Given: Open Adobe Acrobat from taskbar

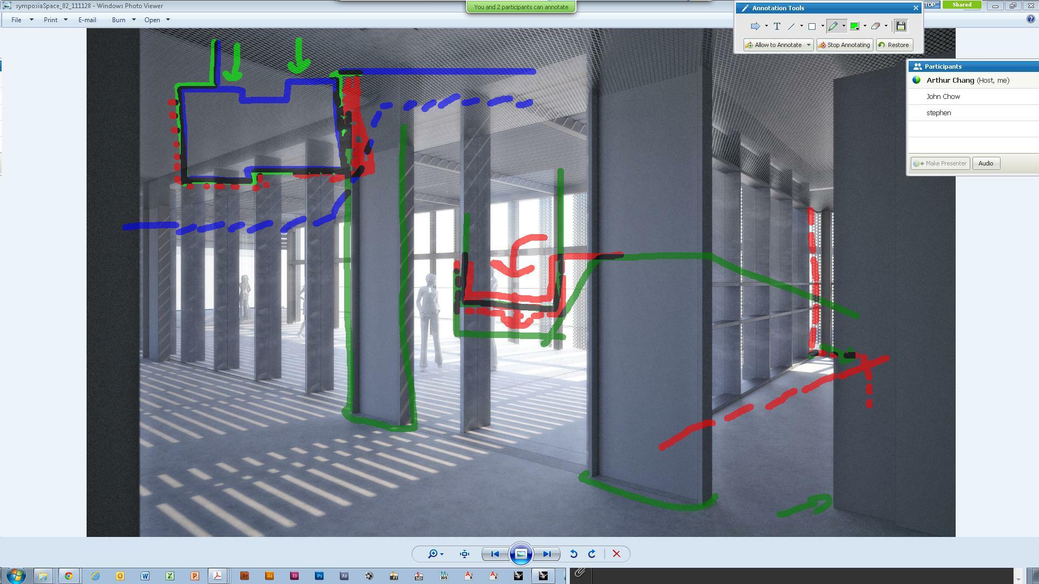Looking at the screenshot, I should pos(218,576).
